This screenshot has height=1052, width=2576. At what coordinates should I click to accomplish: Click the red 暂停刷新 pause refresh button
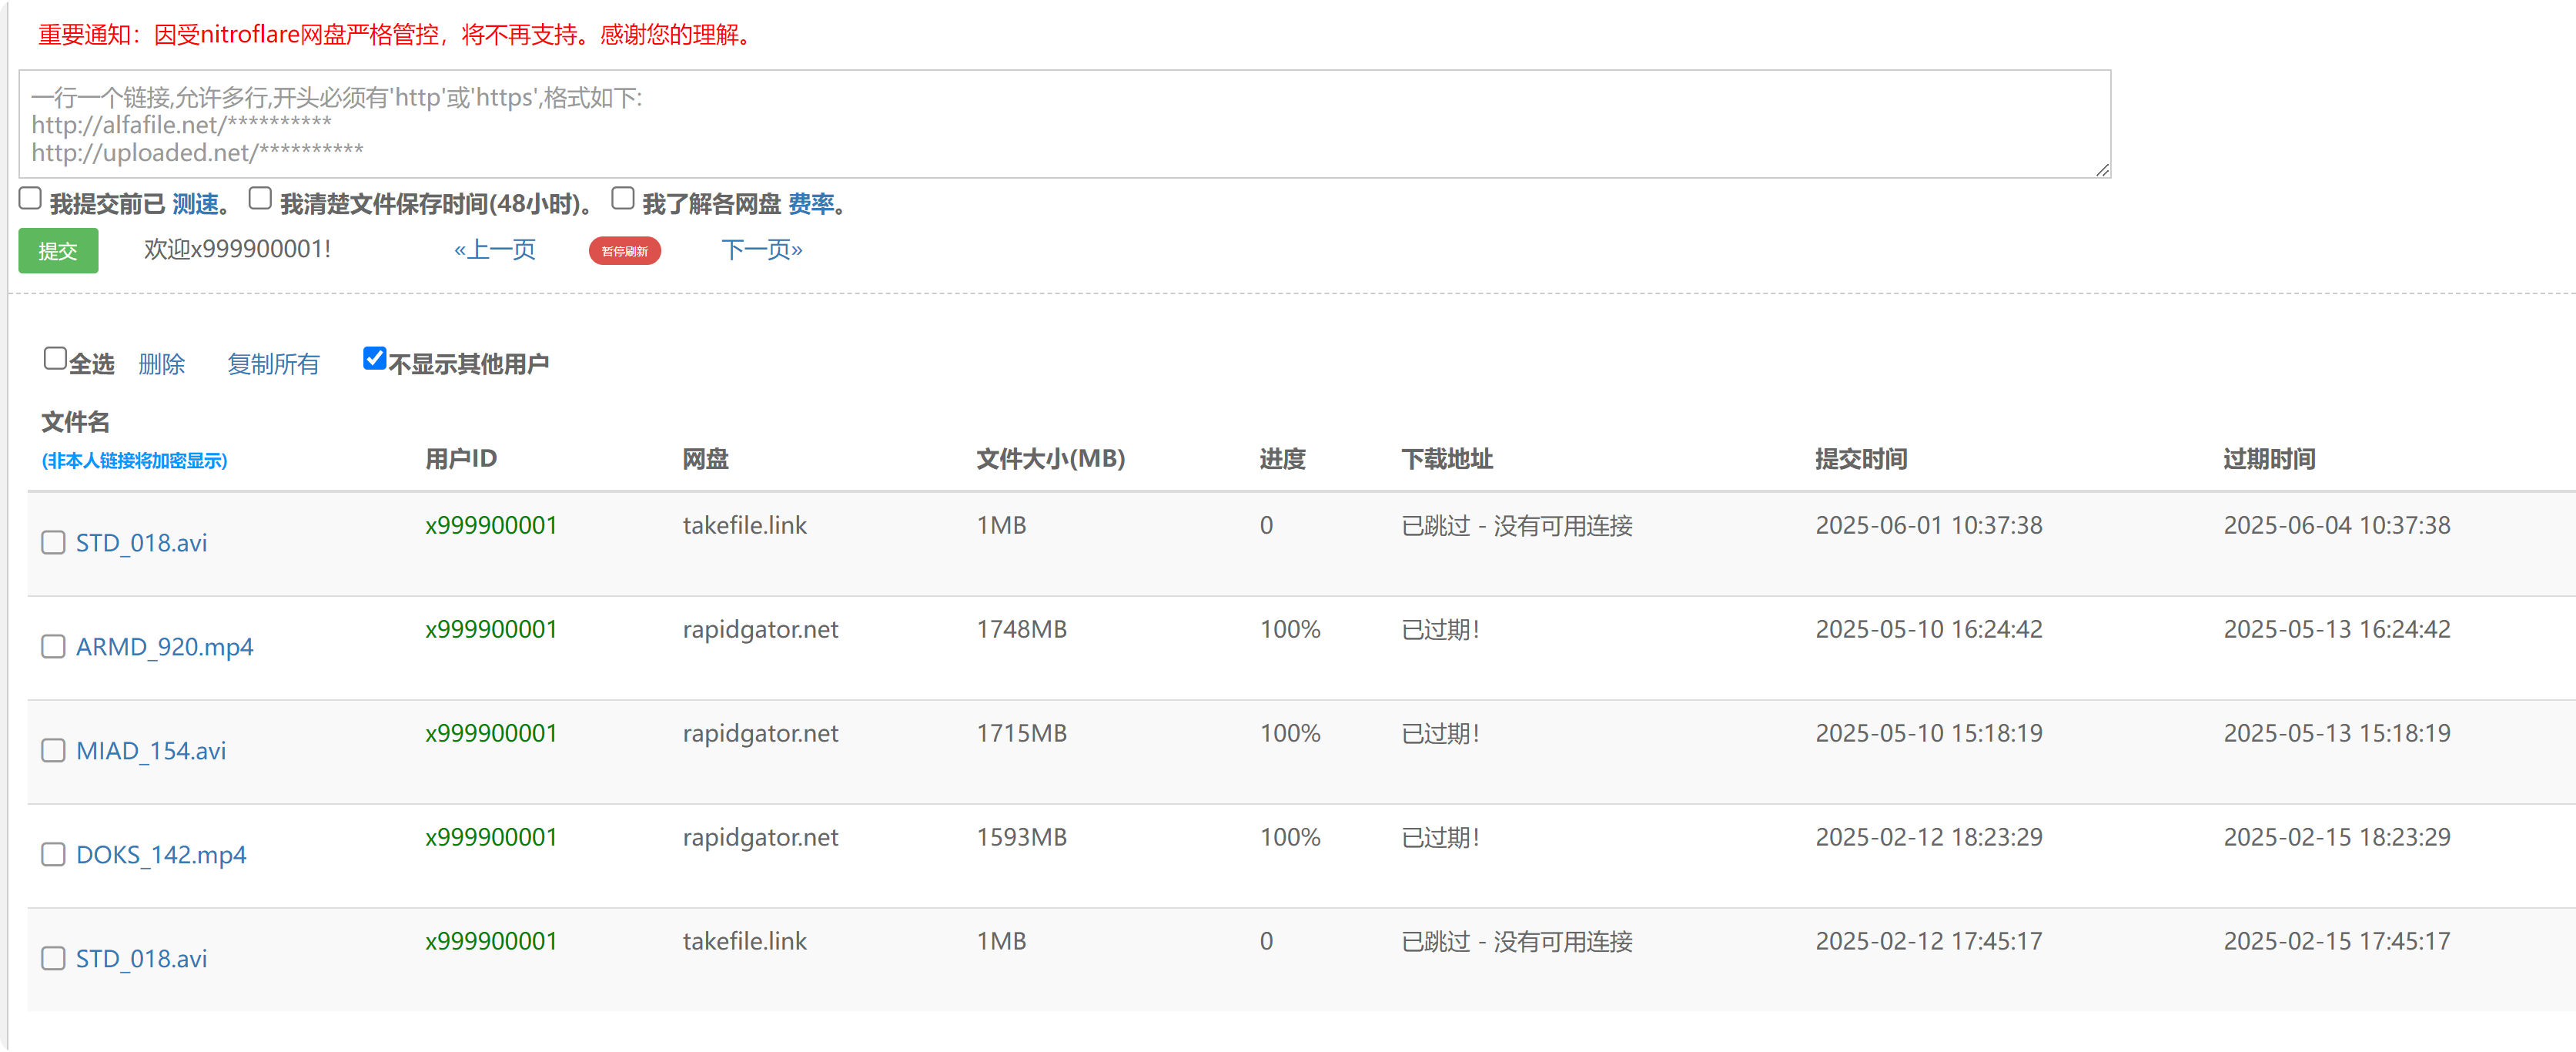[x=625, y=251]
